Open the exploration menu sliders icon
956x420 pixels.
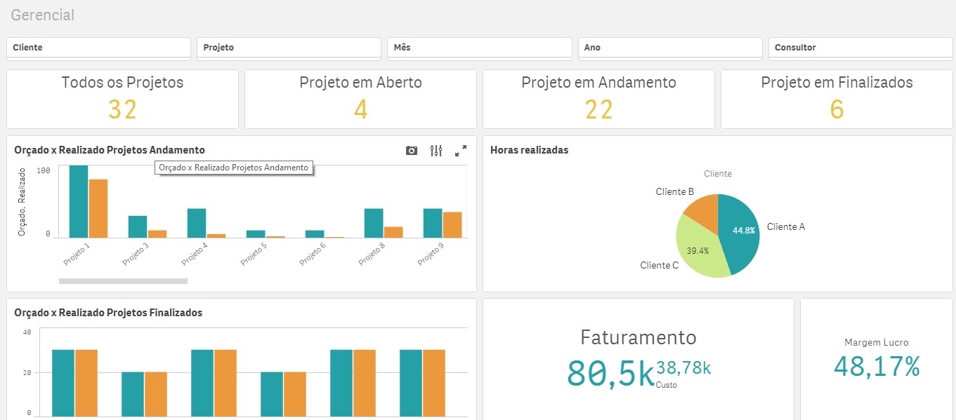tap(436, 151)
